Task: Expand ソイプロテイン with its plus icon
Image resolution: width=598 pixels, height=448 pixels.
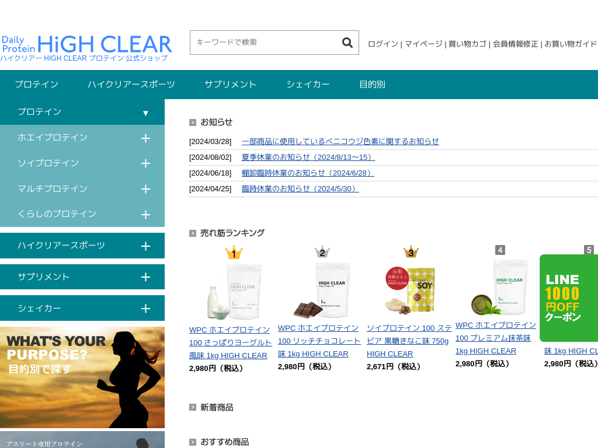Action: (145, 163)
